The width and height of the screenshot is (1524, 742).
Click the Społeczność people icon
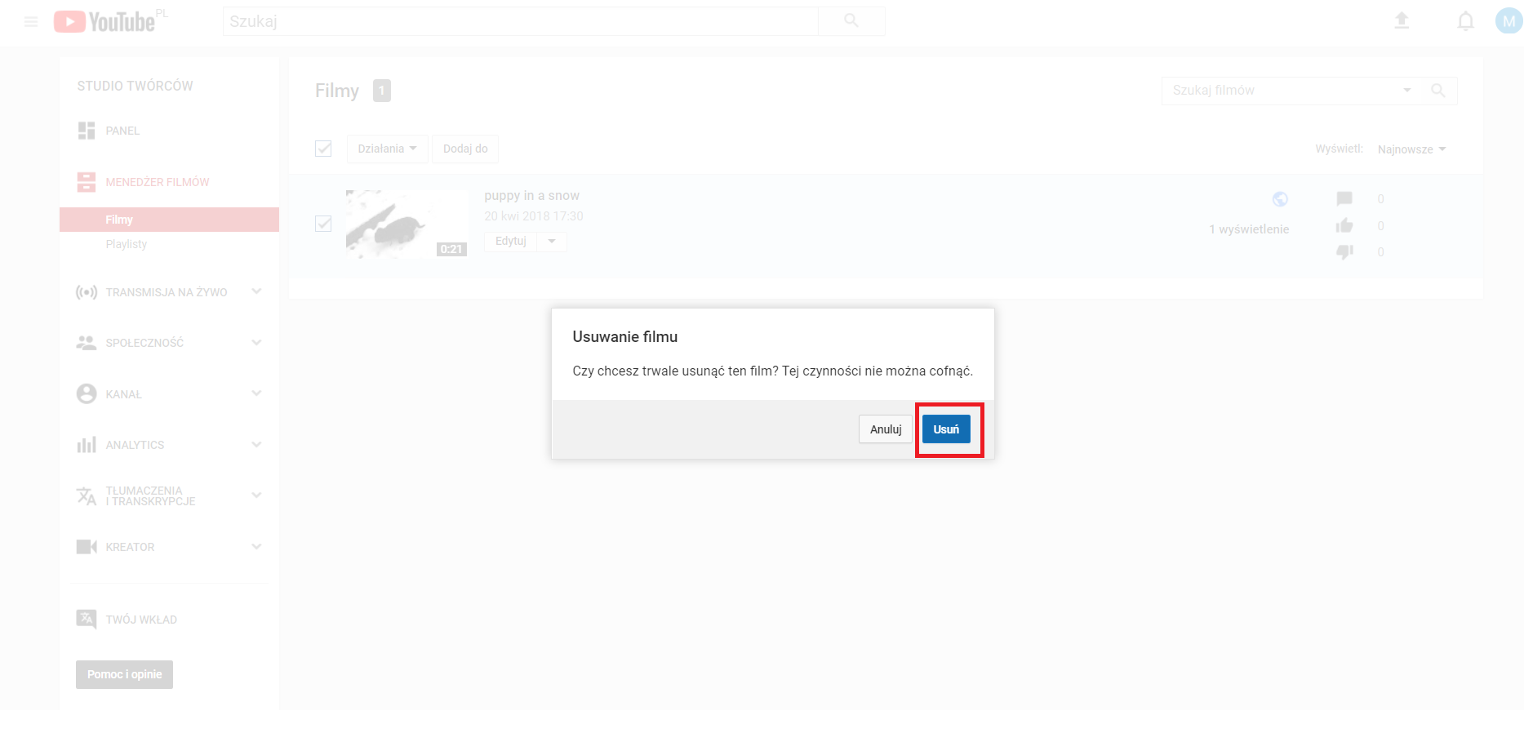(x=87, y=343)
